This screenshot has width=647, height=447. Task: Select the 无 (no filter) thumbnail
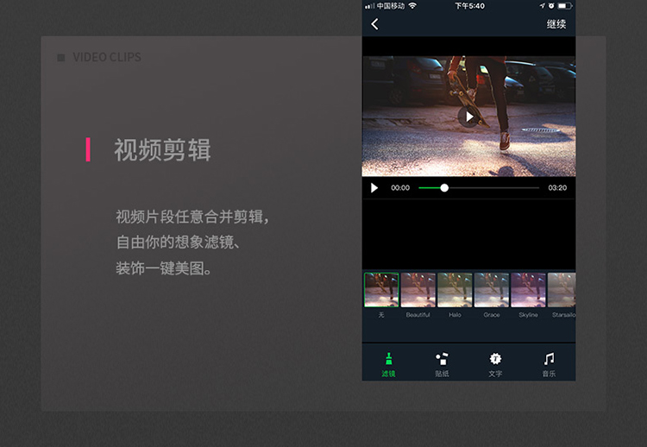[x=380, y=290]
